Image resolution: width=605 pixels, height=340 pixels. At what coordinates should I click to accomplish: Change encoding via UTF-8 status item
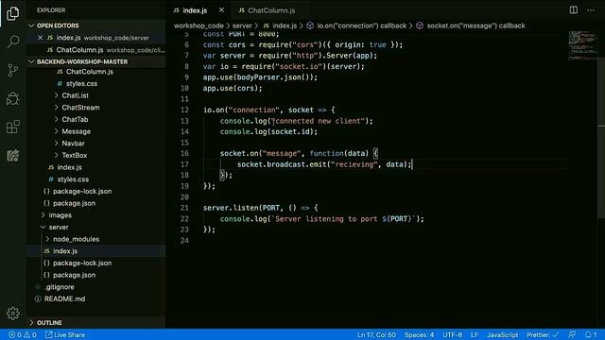pyautogui.click(x=452, y=334)
